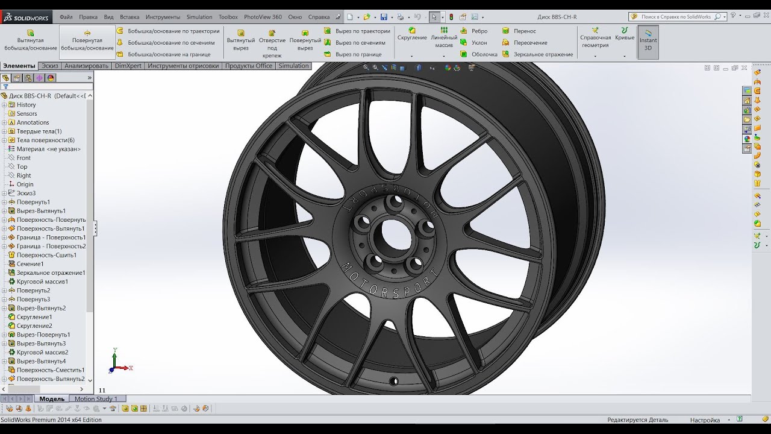Click the SolidWorks help search field
Viewport: 771px width, 434px height.
(x=677, y=17)
